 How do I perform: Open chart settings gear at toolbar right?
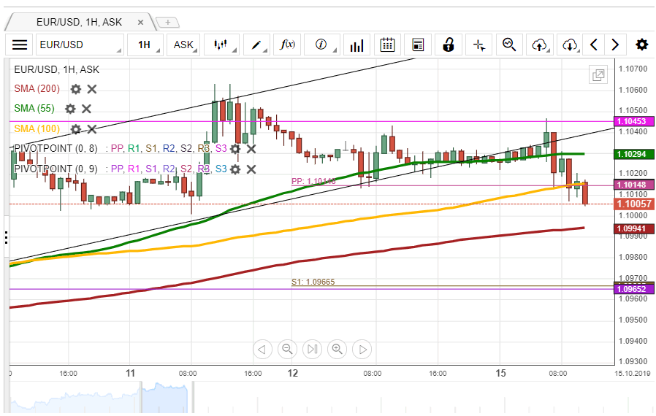[x=641, y=45]
